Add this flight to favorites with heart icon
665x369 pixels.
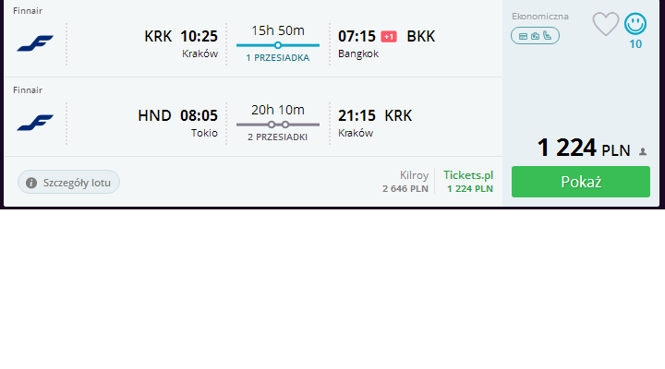(606, 24)
